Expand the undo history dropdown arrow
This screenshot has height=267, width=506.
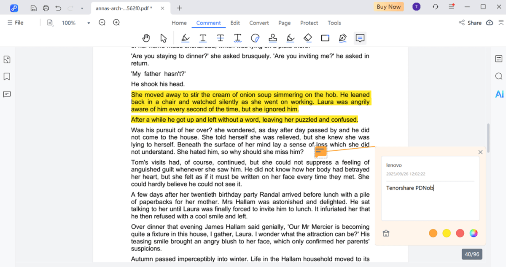(x=82, y=7)
